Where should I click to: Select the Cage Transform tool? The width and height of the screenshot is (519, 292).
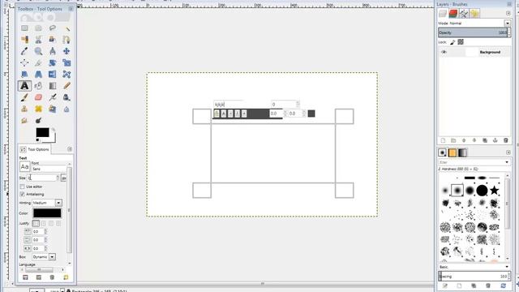[x=66, y=75]
